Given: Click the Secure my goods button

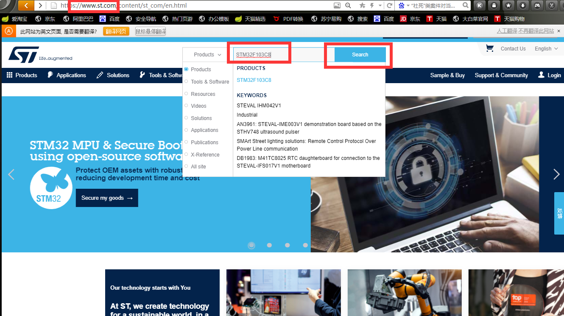Looking at the screenshot, I should [107, 198].
